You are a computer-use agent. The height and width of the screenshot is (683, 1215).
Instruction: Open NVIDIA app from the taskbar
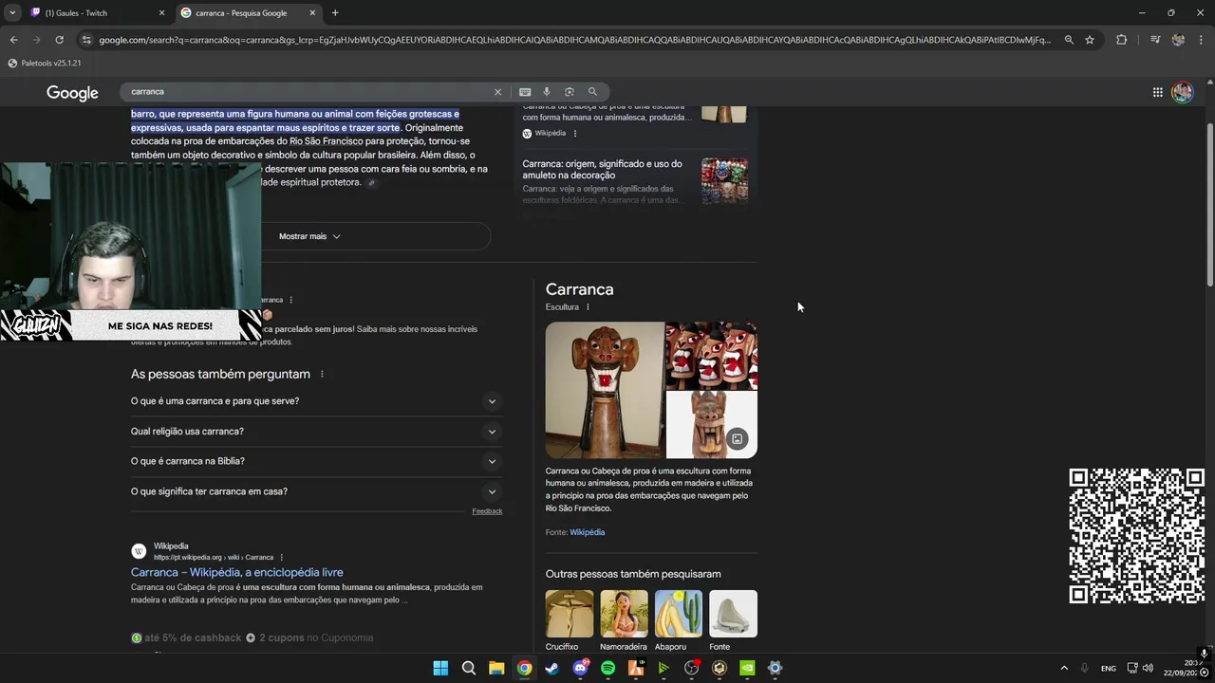[x=747, y=668]
